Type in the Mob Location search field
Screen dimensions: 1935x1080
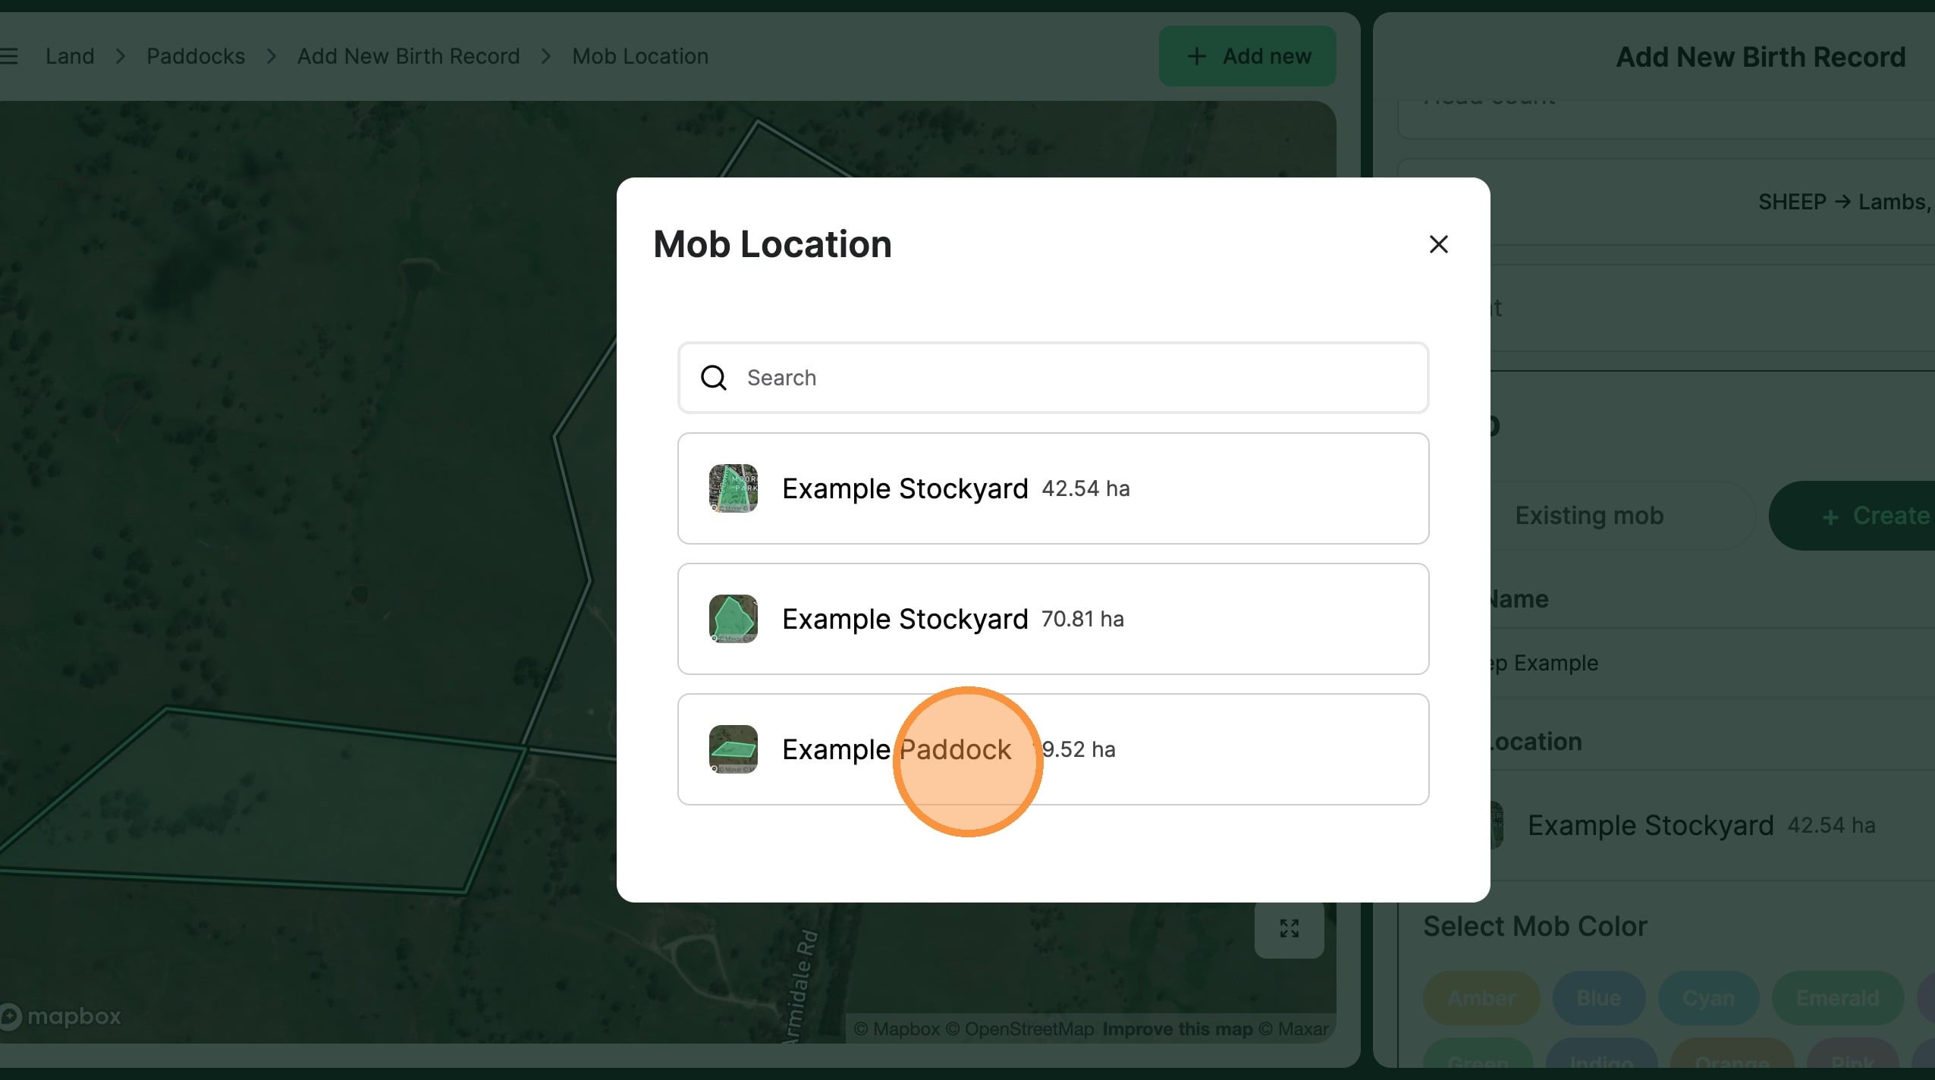click(x=1062, y=378)
